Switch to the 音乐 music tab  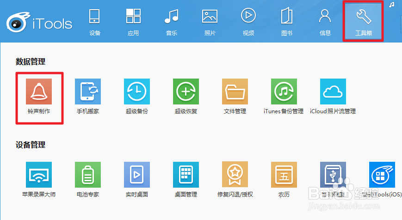172,22
